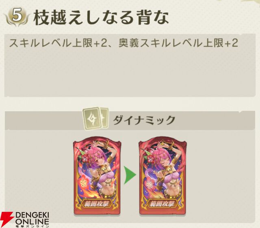Screen dimensions: 260x228
Task: Select the right winking dancer card
Action: [x=162, y=175]
